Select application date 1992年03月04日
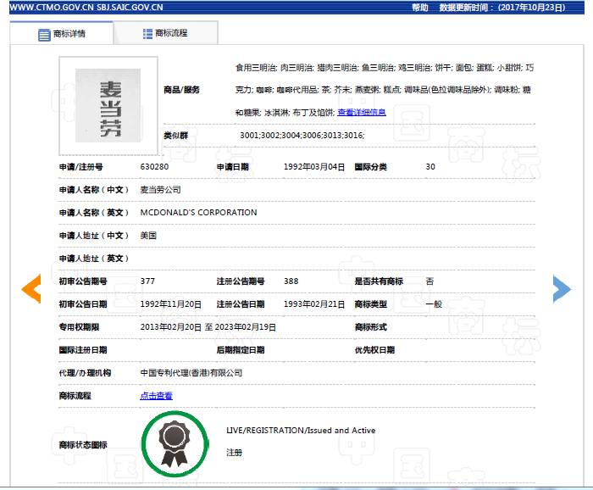The image size is (593, 490). [314, 167]
